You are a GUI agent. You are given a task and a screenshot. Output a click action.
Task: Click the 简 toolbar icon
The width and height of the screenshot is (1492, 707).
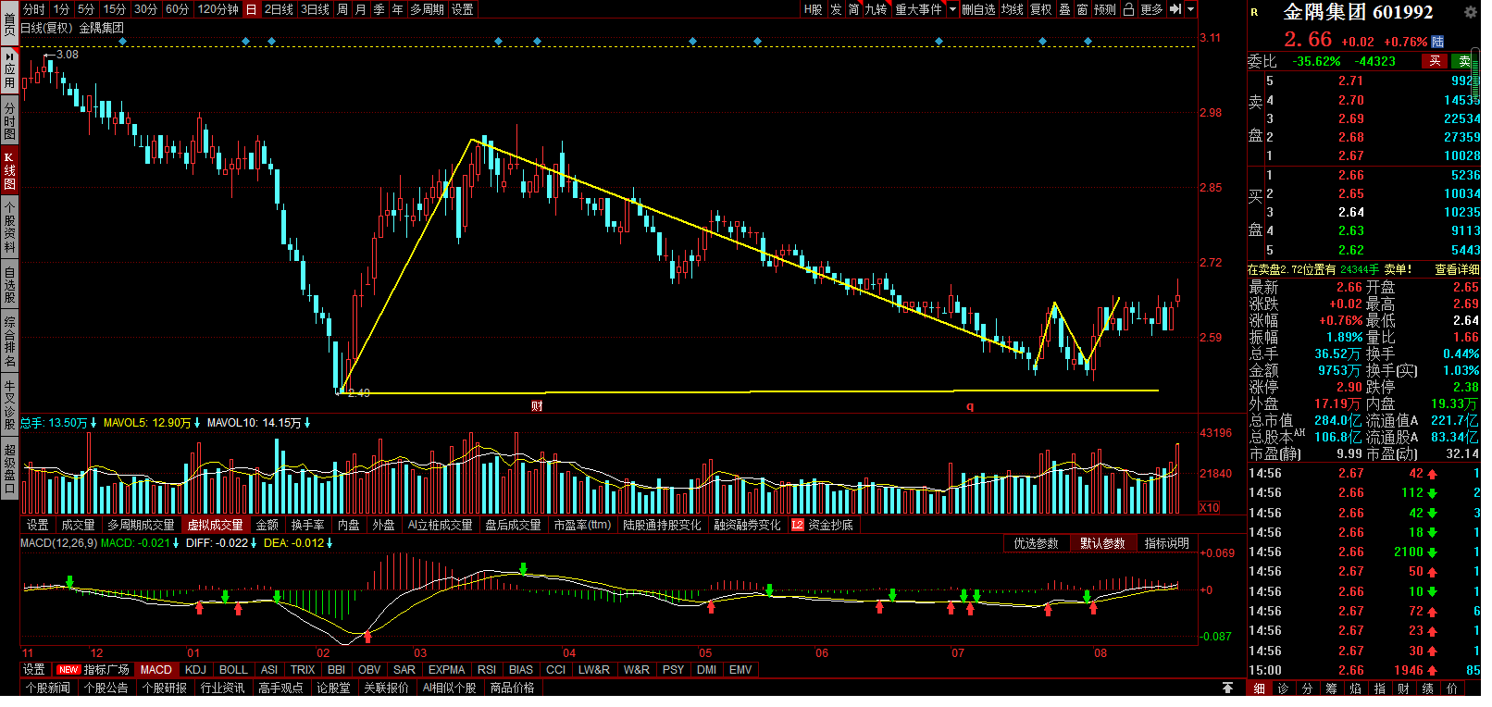pyautogui.click(x=853, y=9)
